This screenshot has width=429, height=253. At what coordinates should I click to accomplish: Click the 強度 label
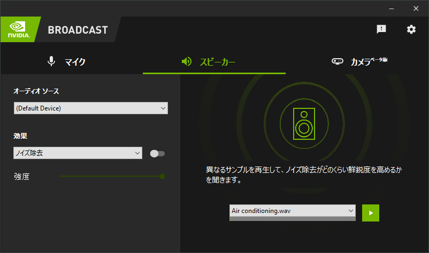pos(21,177)
